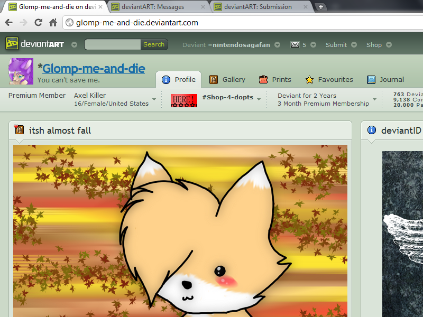This screenshot has width=423, height=317.
Task: Select the Profile tab
Action: (x=179, y=80)
